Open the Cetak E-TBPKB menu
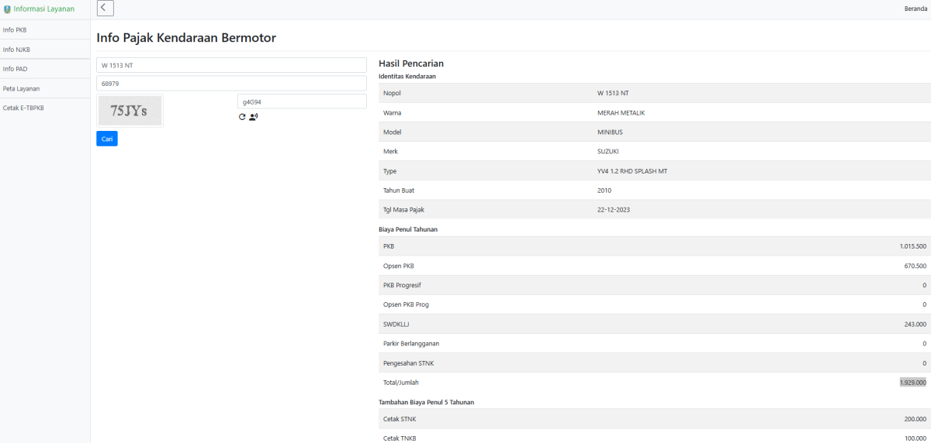Screen dimensions: 931x443 (x=23, y=108)
